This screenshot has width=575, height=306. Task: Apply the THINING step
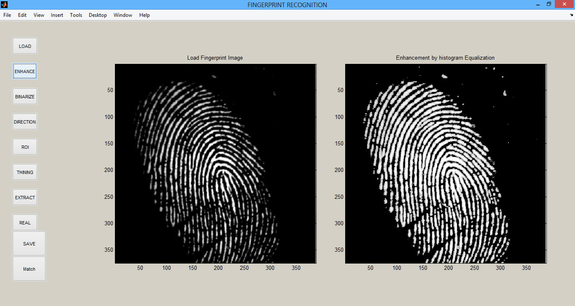[x=25, y=172]
